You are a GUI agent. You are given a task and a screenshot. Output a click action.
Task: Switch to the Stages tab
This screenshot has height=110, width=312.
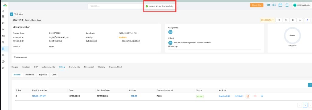tap(15, 67)
